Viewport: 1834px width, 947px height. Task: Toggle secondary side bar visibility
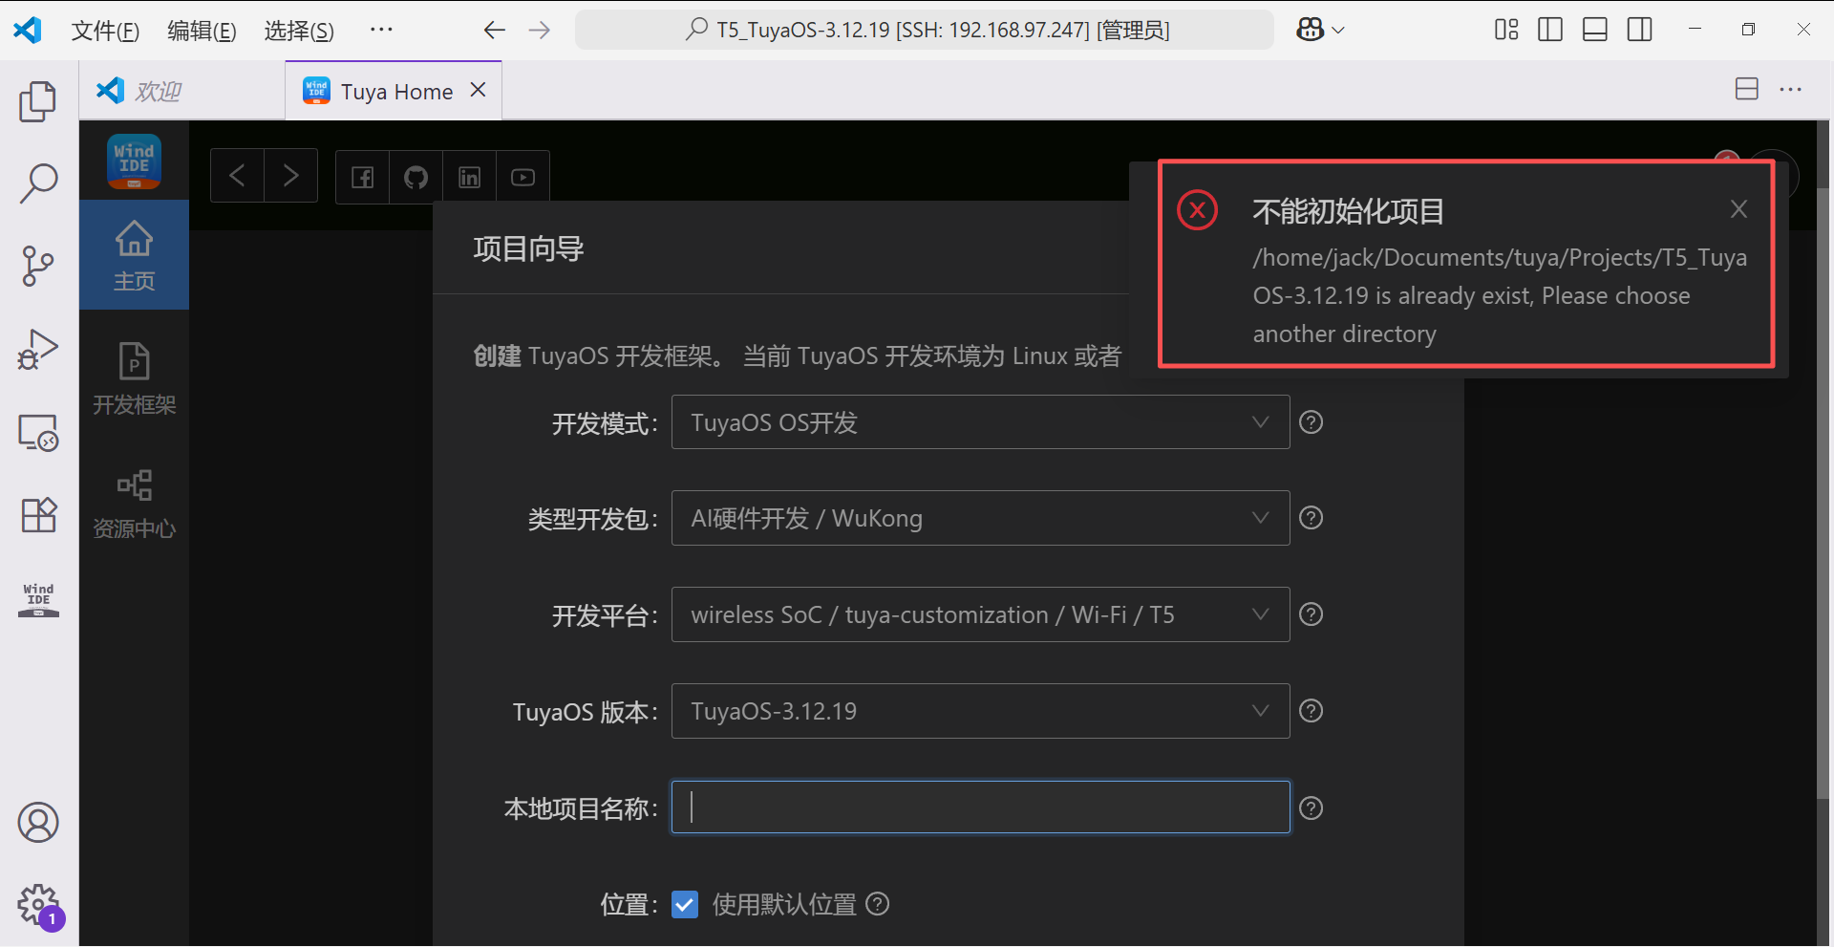pyautogui.click(x=1639, y=30)
